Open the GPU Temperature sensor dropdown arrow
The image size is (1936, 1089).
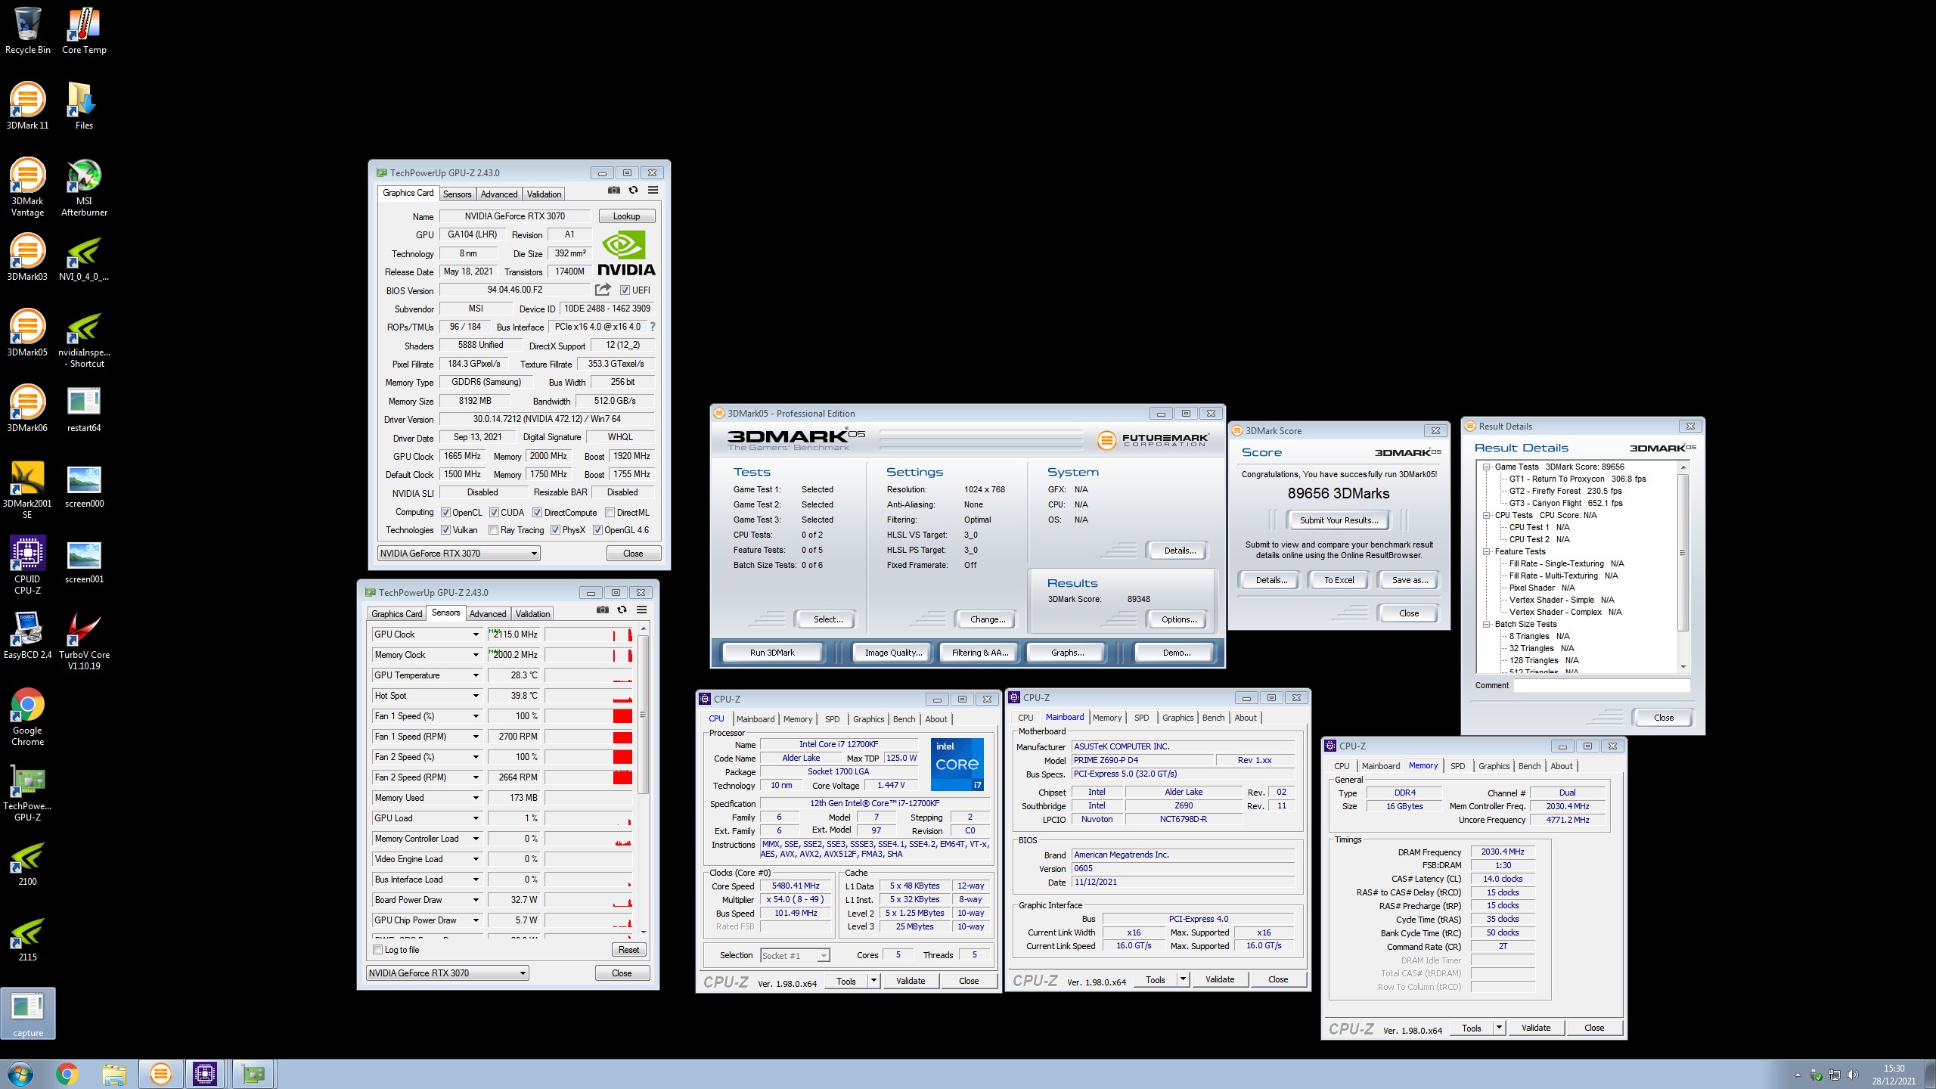[476, 675]
